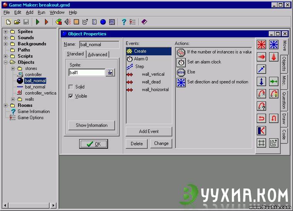Open the Window menu

tap(57, 12)
